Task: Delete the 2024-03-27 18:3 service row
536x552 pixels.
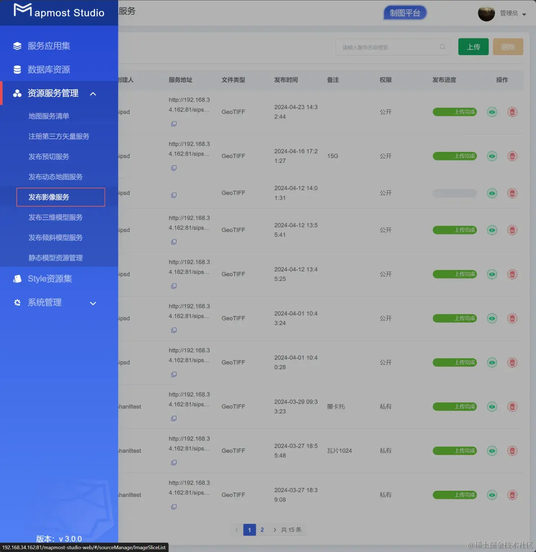Action: pyautogui.click(x=512, y=495)
